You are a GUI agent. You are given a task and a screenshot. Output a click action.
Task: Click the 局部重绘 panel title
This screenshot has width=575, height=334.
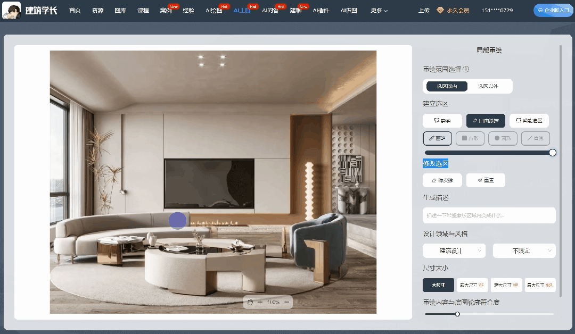click(489, 50)
